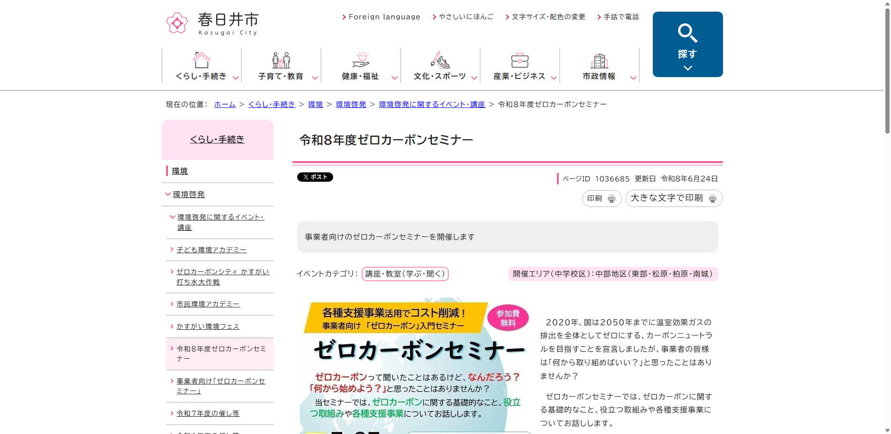Expand the 産業・ビジネス menu chevron
The image size is (891, 434).
554,78
